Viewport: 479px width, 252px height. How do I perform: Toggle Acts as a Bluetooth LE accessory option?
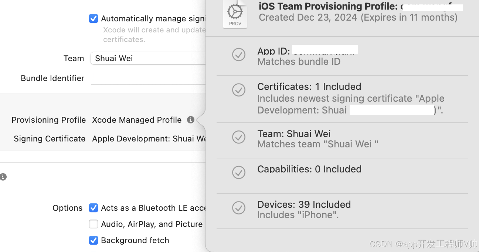coord(94,208)
